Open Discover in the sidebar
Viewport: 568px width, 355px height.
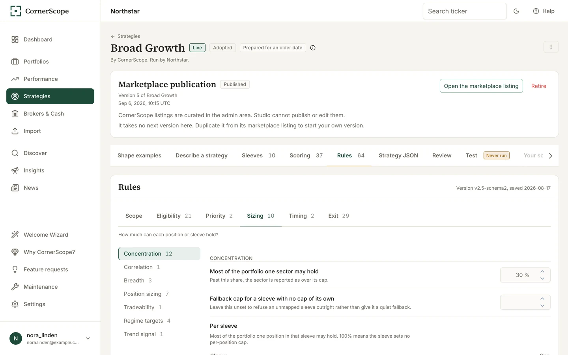tap(50, 153)
